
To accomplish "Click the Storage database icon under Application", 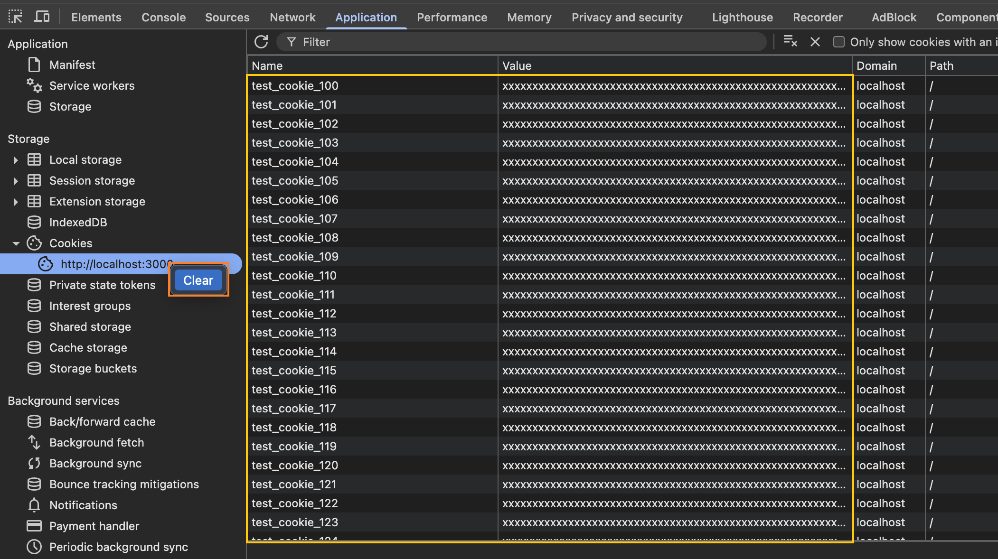I will (34, 106).
